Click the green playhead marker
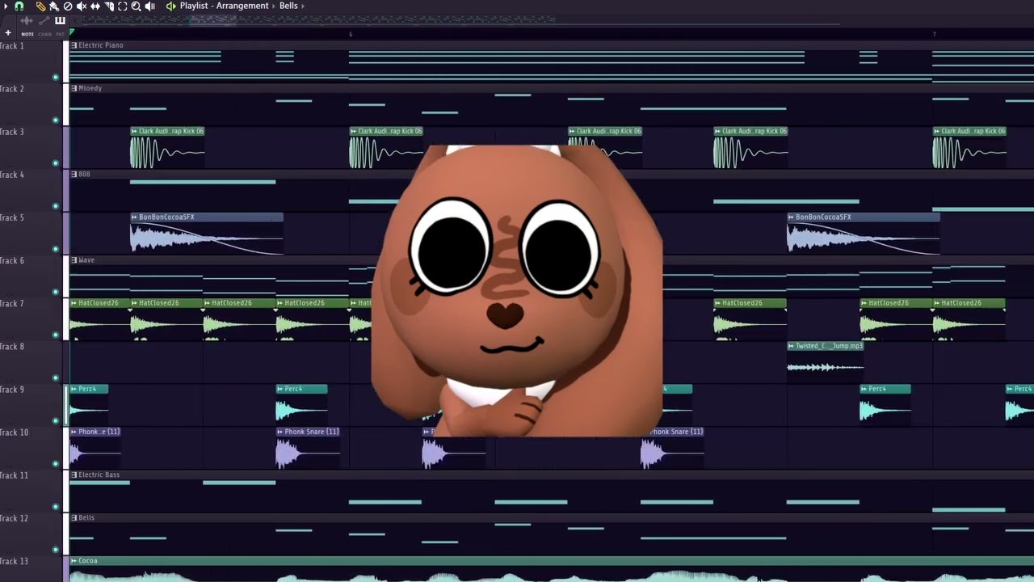 (72, 33)
